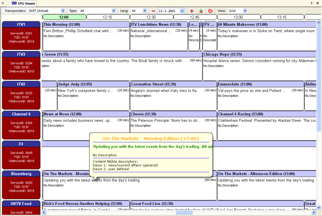
Task: Select Rick's Food Heroes Another Helping programme
Action: pyautogui.click(x=86, y=205)
